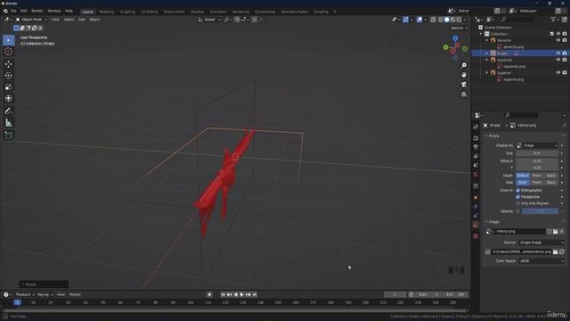Switch to the UV Editing workspace tab
This screenshot has width=570, height=321.
point(150,12)
